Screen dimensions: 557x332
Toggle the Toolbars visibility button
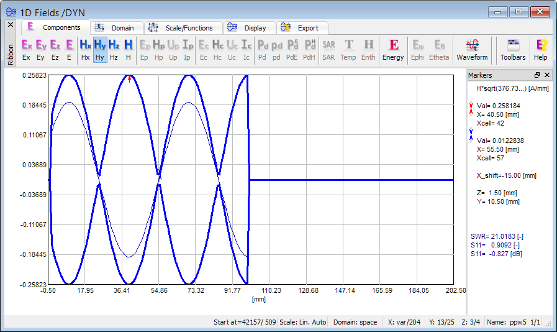pyautogui.click(x=513, y=48)
